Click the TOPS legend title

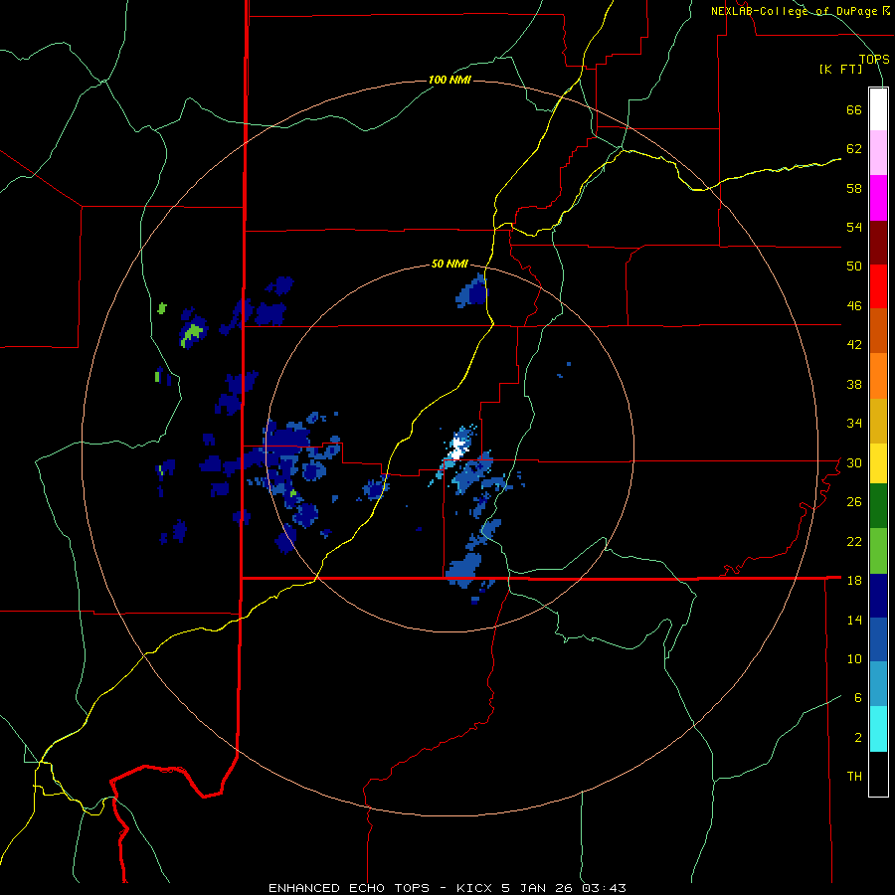[874, 59]
